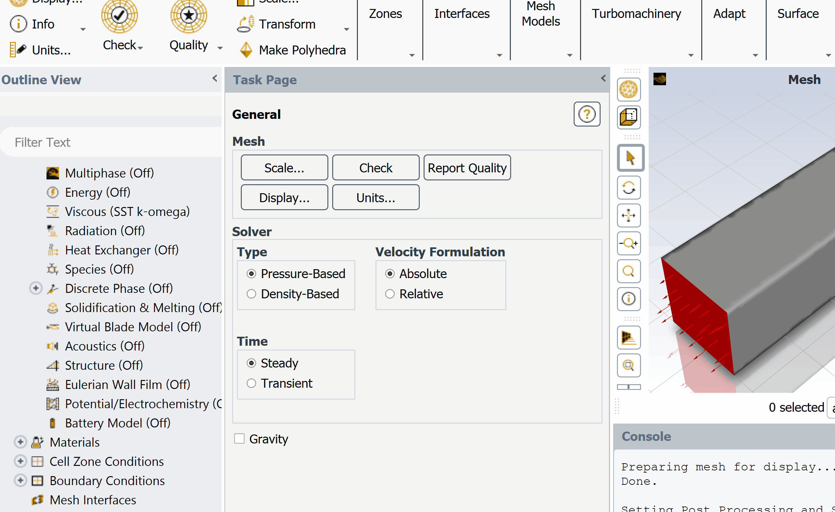The height and width of the screenshot is (512, 835).
Task: Open the Quality dropdown arrow
Action: click(220, 48)
